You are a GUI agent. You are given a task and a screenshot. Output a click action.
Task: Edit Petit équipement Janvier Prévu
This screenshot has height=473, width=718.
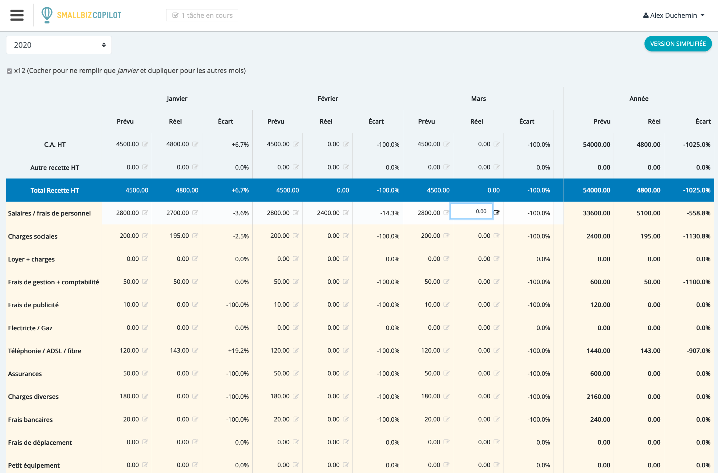[145, 465]
